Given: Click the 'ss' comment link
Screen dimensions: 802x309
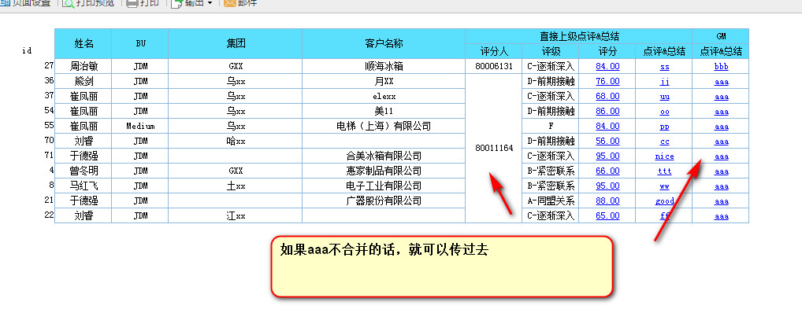Looking at the screenshot, I should (x=664, y=66).
